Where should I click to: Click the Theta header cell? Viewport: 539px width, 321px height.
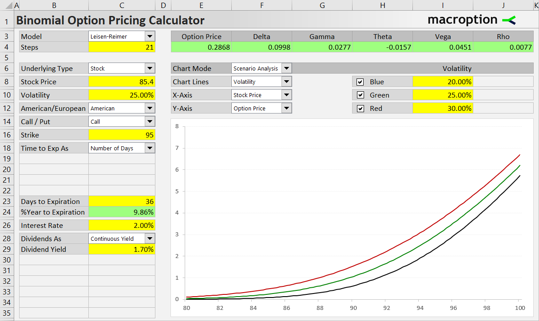point(382,37)
